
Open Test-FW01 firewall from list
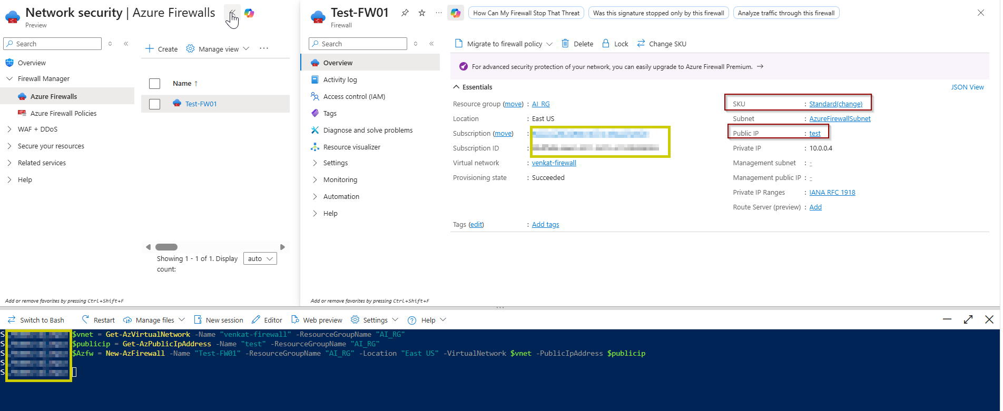[201, 104]
